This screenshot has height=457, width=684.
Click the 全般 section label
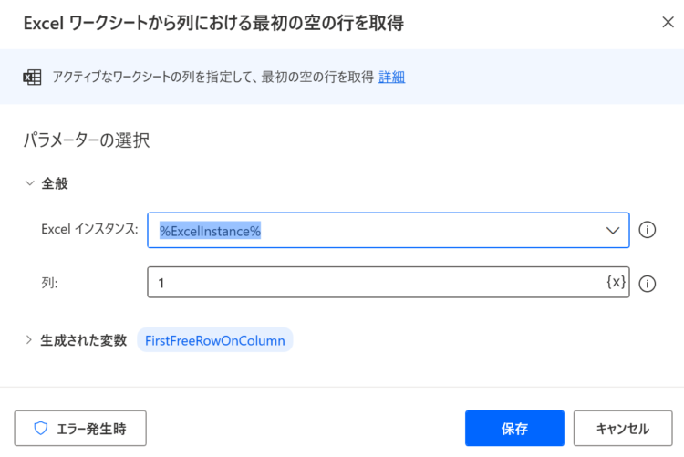(55, 183)
